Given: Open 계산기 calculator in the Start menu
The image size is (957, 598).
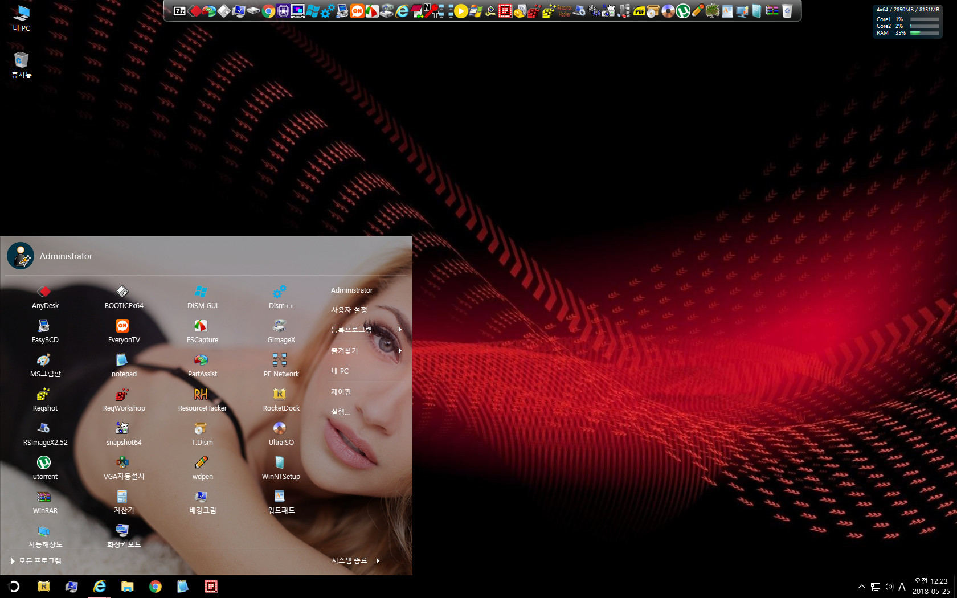Looking at the screenshot, I should (124, 502).
